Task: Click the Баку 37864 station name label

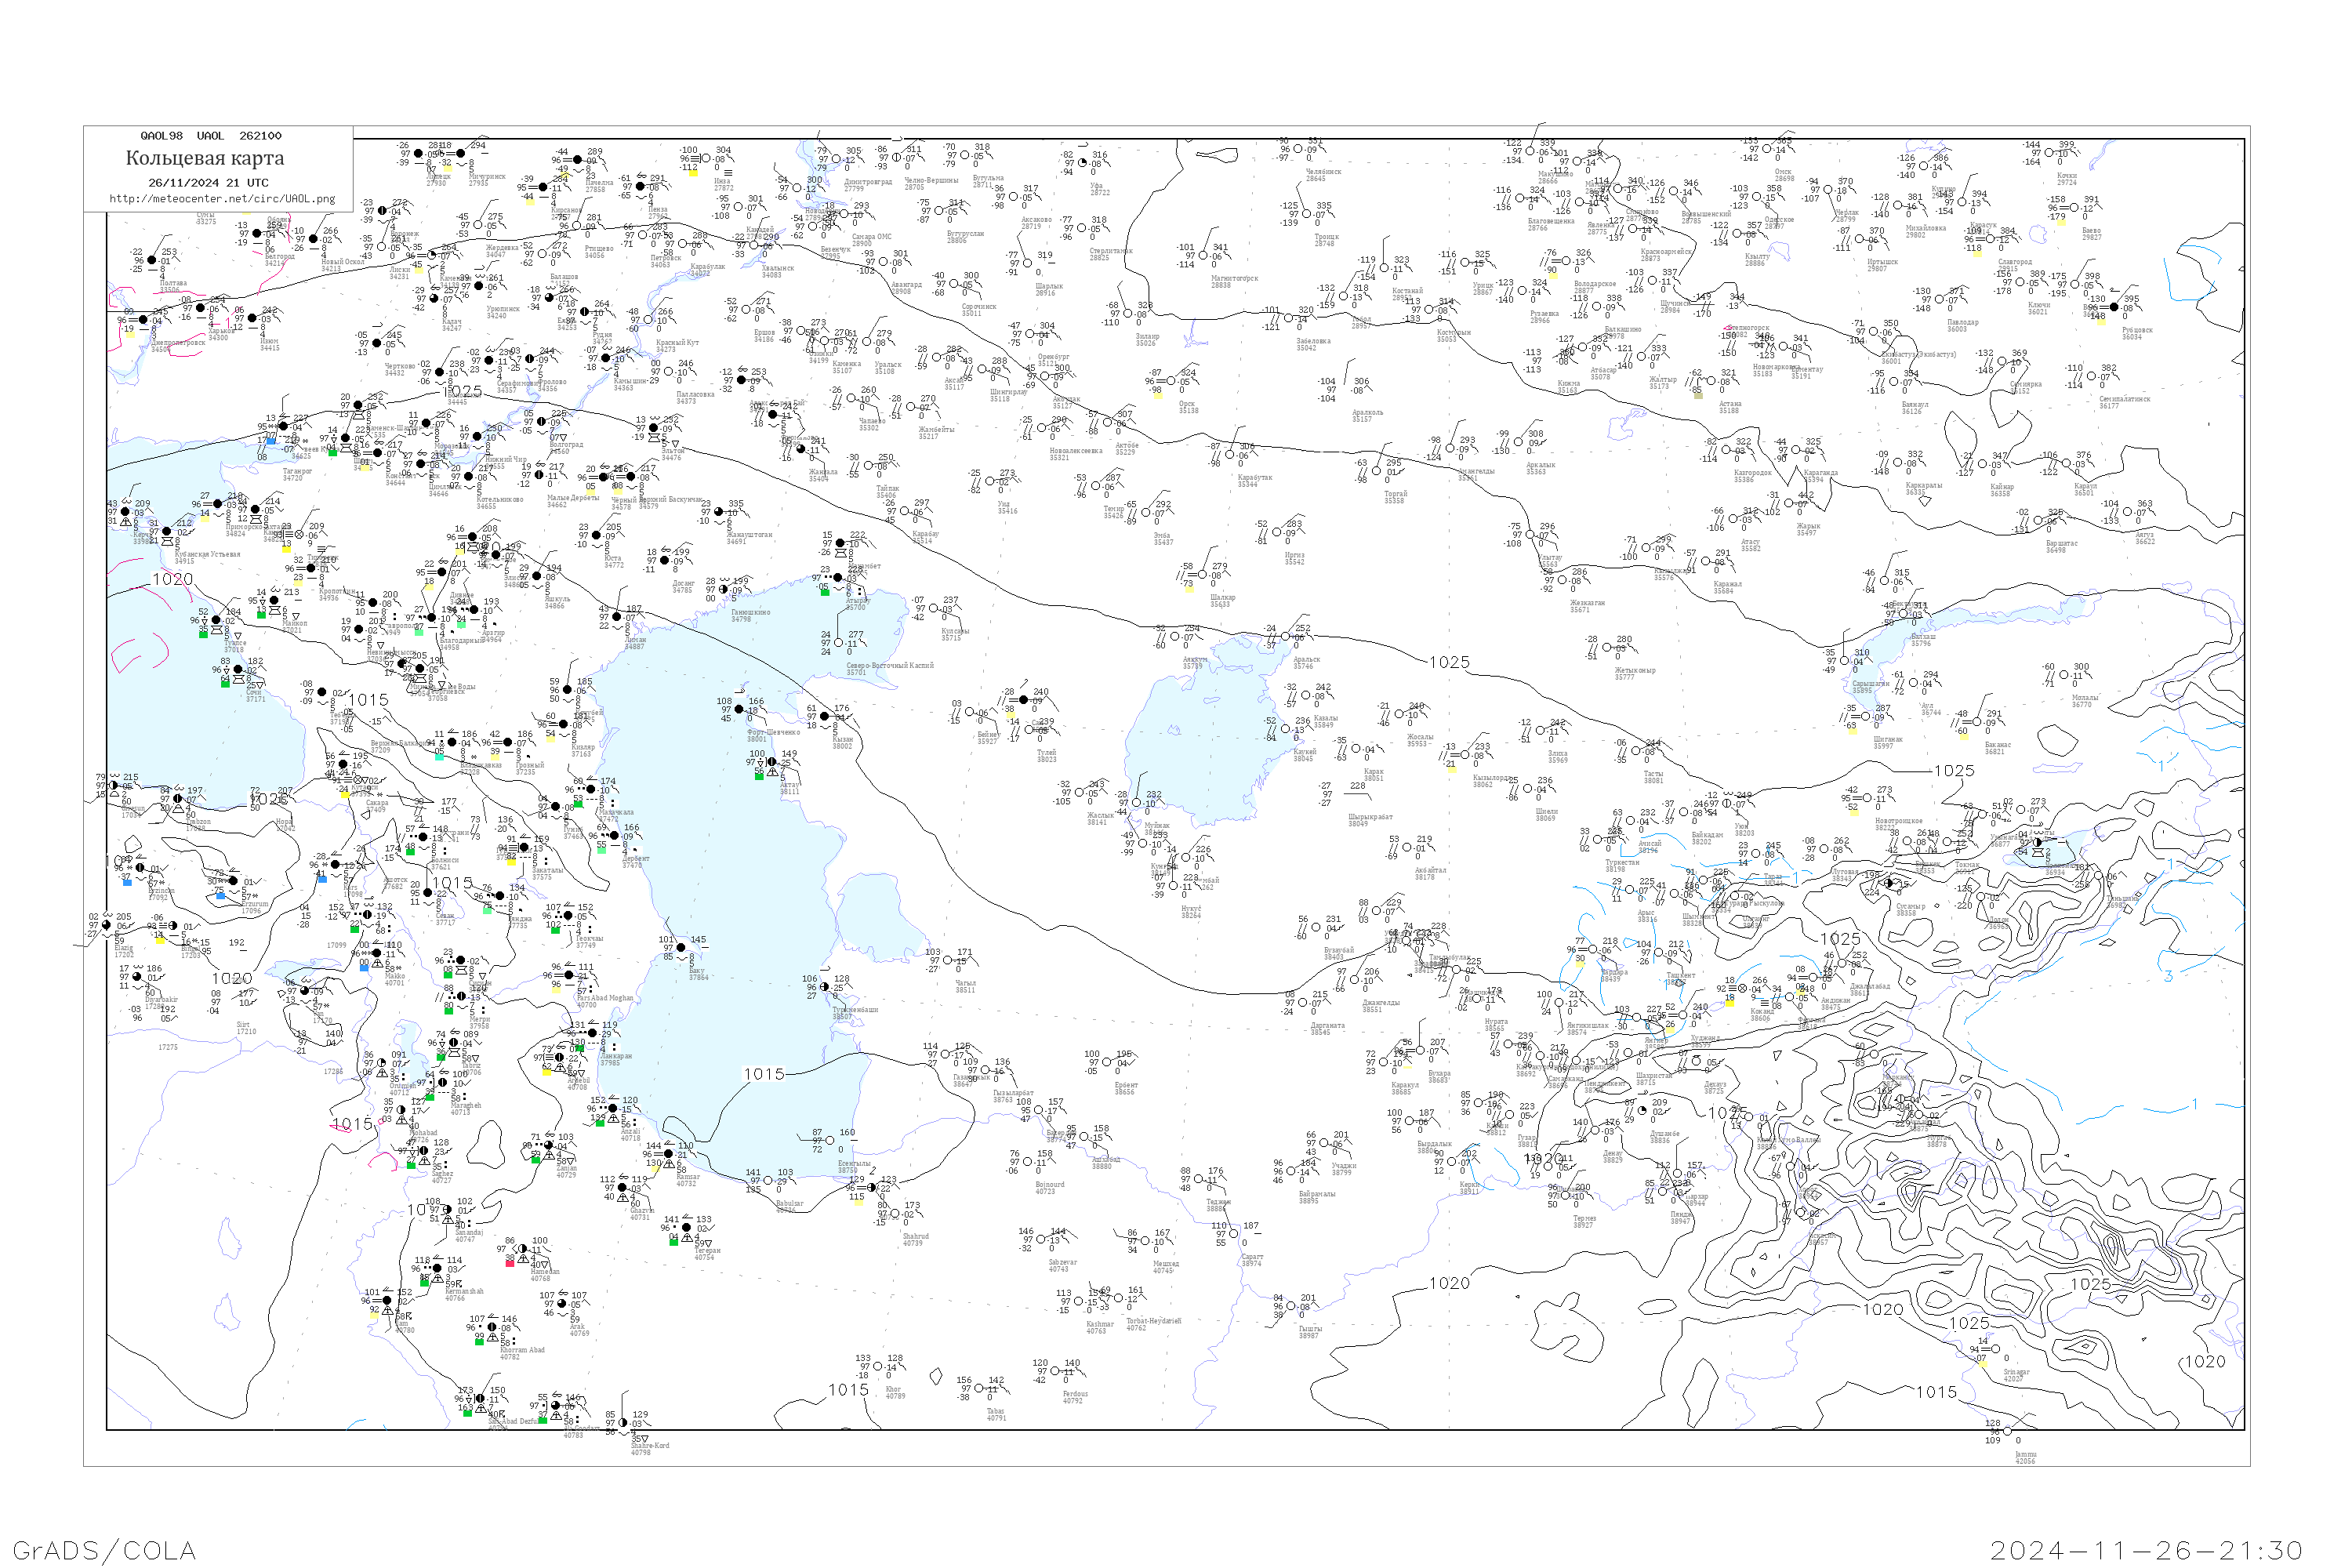Action: click(x=697, y=973)
